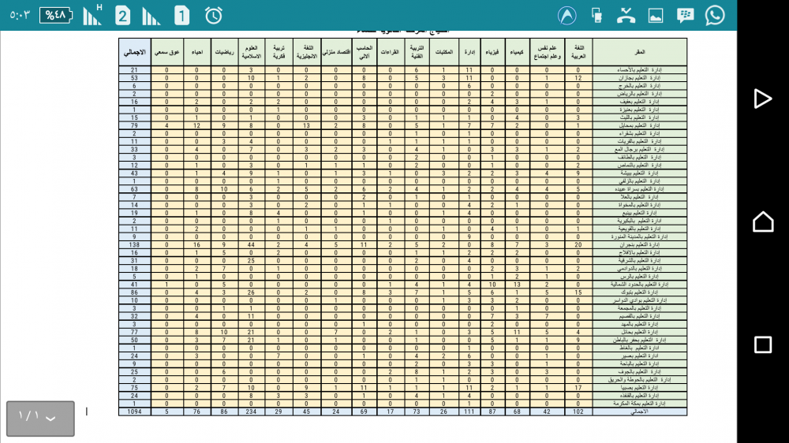
Task: Click the اللغة العربية total cell 102
Action: pos(578,411)
